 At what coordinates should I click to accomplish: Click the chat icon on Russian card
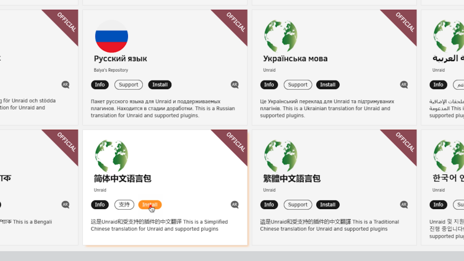[234, 85]
